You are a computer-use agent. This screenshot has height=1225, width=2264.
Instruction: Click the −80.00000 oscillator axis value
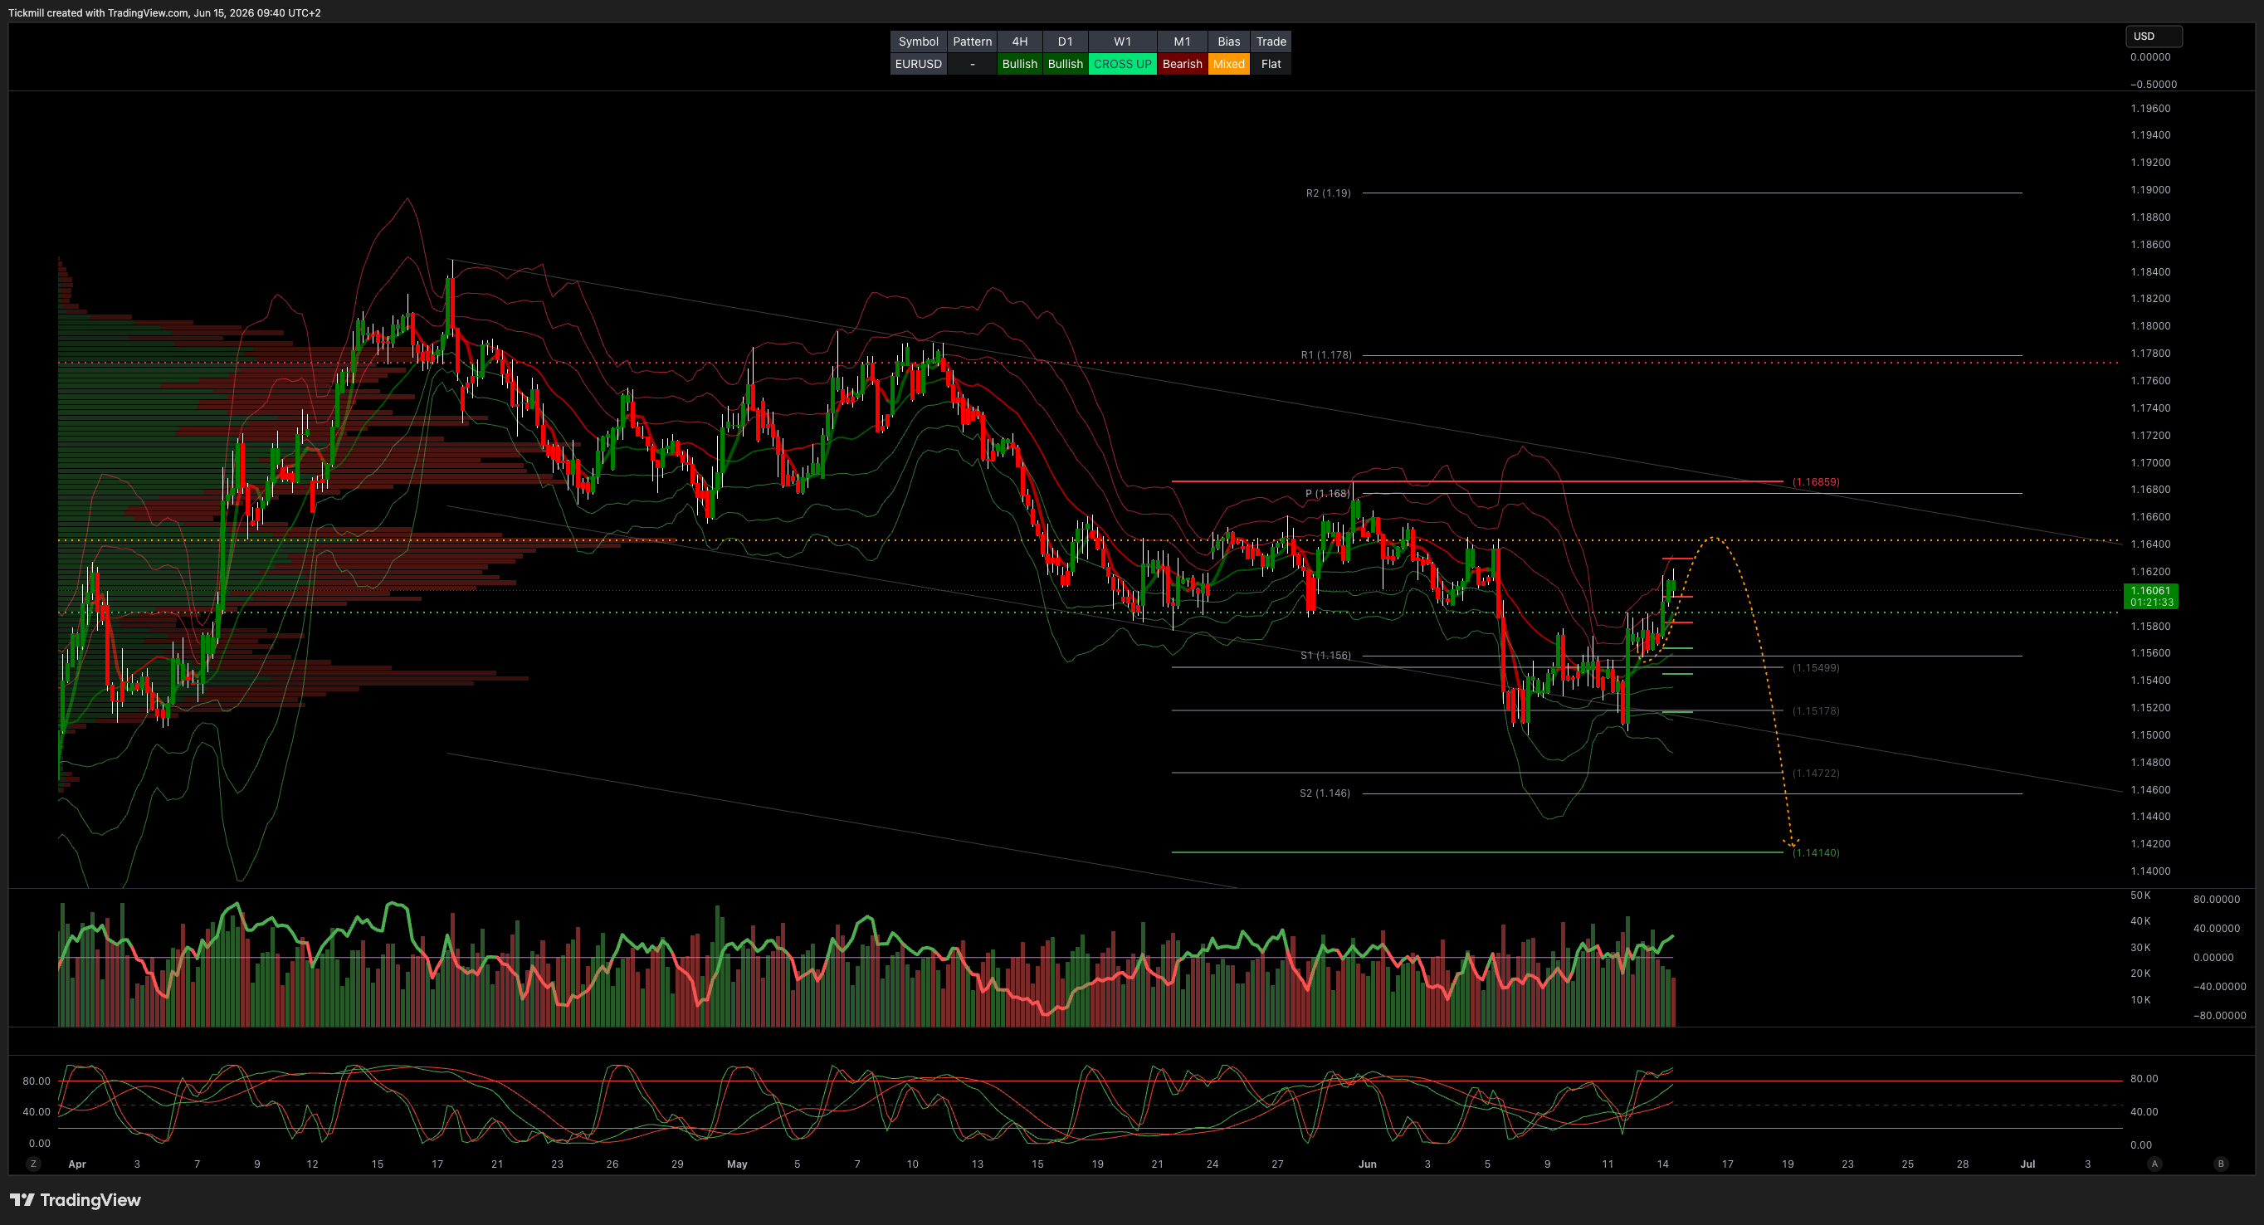point(2218,1016)
